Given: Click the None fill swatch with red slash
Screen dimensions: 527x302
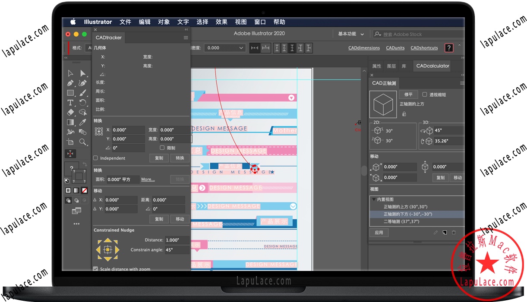Looking at the screenshot, I should (x=84, y=190).
